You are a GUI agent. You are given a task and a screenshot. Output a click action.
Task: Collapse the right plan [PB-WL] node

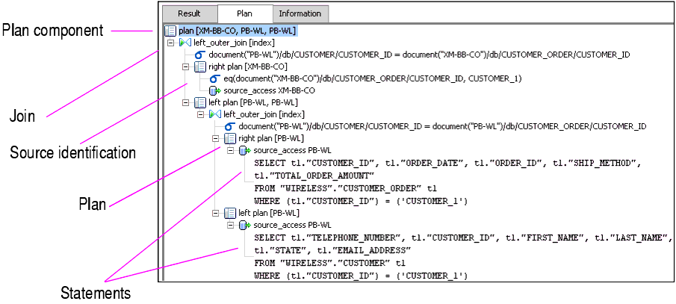coord(215,138)
